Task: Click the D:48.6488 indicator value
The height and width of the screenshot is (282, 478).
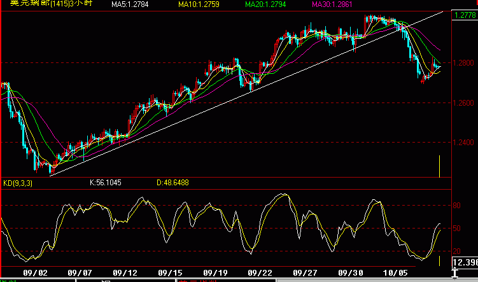Action: coord(173,183)
